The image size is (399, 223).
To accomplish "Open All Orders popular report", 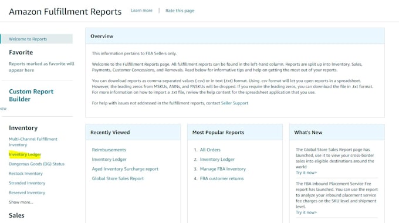I will coord(210,150).
